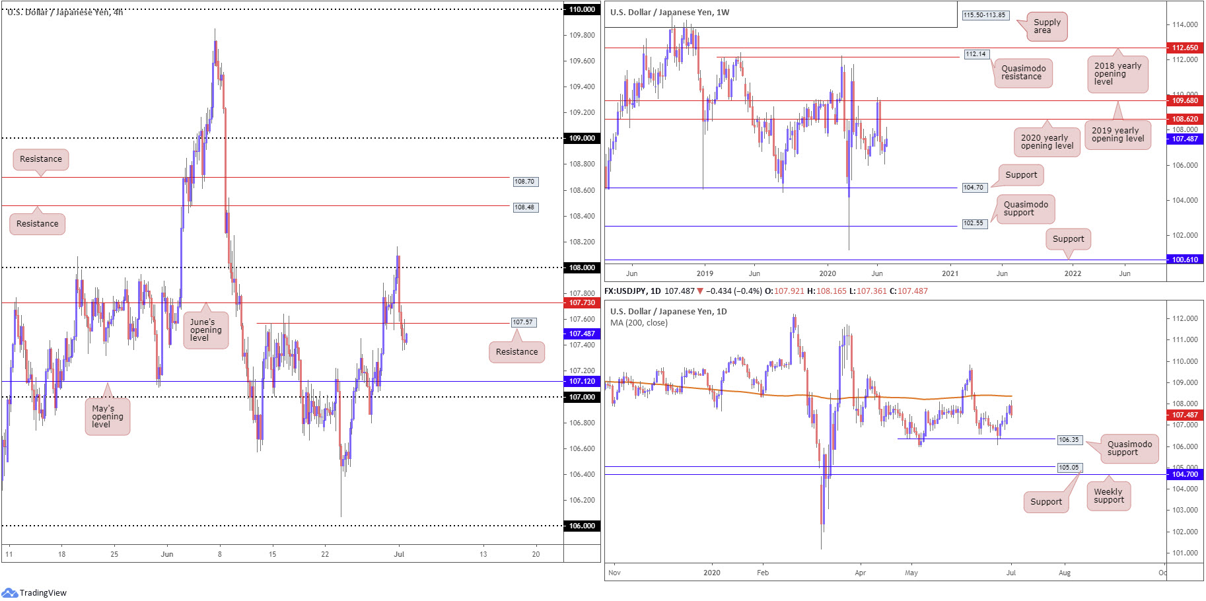The width and height of the screenshot is (1206, 601).
Task: Click the red 109.680 axis tag
Action: tap(1185, 100)
